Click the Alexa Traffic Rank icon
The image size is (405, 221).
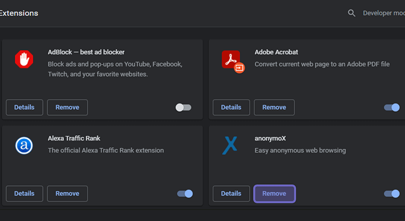point(24,146)
